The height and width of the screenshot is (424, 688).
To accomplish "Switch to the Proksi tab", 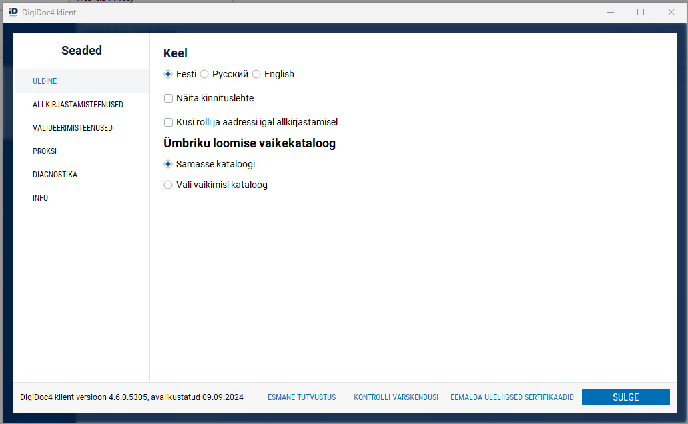I will click(x=81, y=151).
